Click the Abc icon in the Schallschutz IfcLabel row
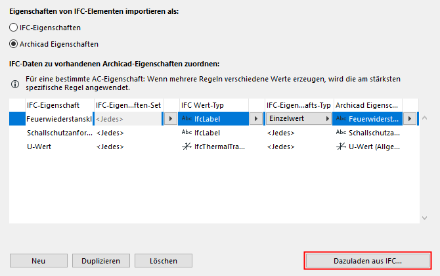440x276 pixels. [x=187, y=132]
